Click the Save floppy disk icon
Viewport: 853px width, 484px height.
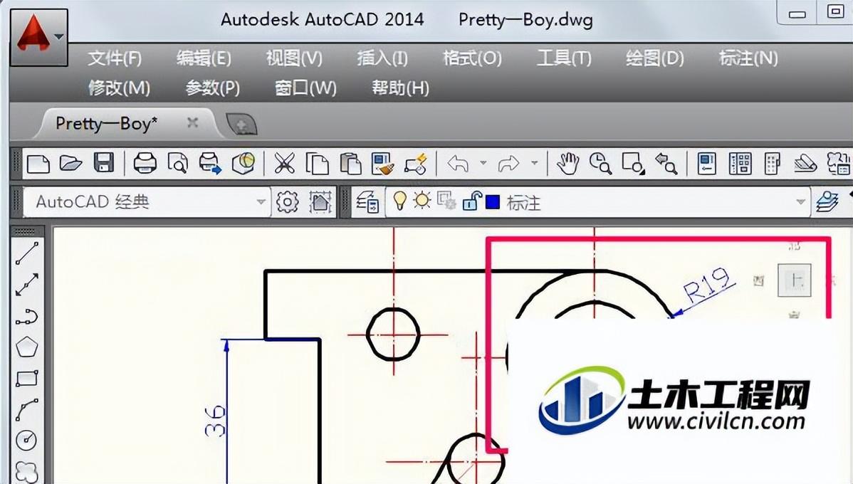[x=104, y=164]
